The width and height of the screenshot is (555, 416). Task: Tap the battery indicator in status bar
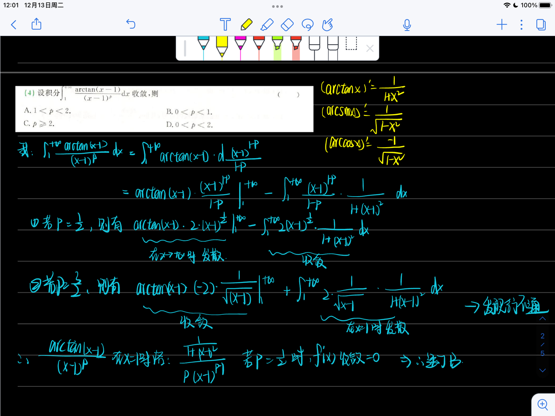(544, 6)
